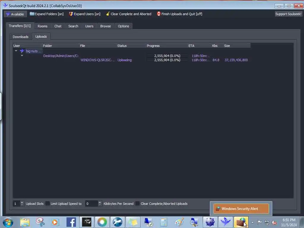304x228 pixels.
Task: Switch to the Rooms tab
Action: pos(42,26)
